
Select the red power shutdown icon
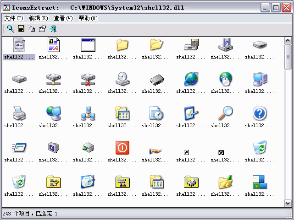(x=122, y=148)
